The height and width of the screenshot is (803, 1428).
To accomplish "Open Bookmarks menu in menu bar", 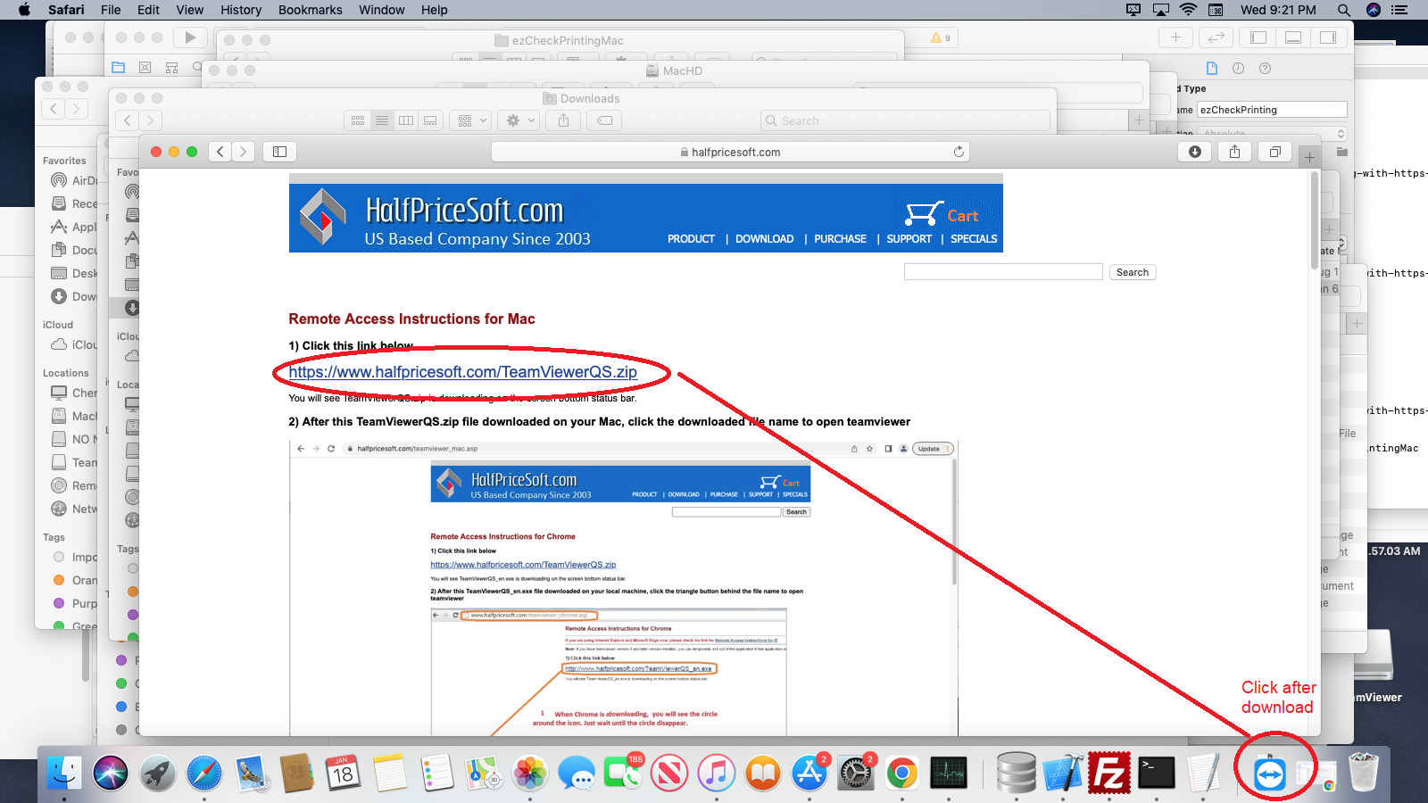I will 310,10.
